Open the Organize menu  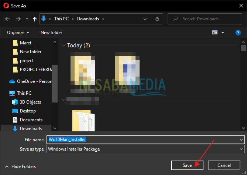[18, 33]
